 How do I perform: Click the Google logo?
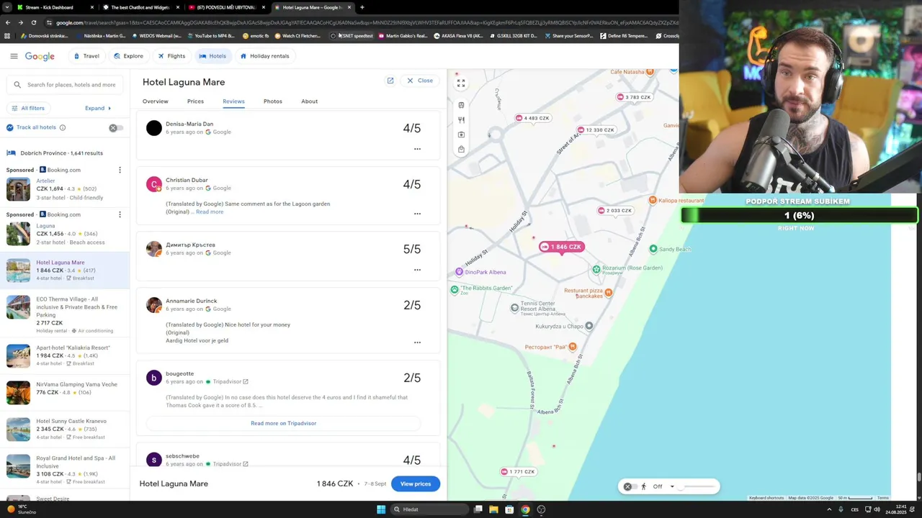pyautogui.click(x=40, y=56)
